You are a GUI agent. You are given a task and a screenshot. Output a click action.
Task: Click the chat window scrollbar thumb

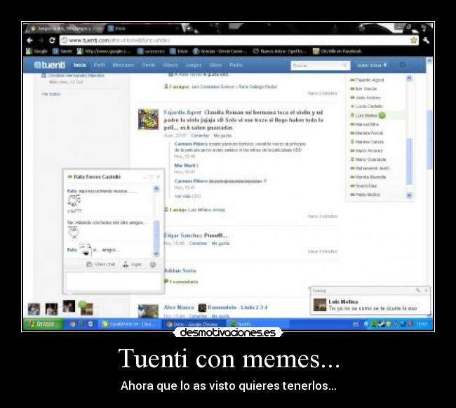pos(156,235)
